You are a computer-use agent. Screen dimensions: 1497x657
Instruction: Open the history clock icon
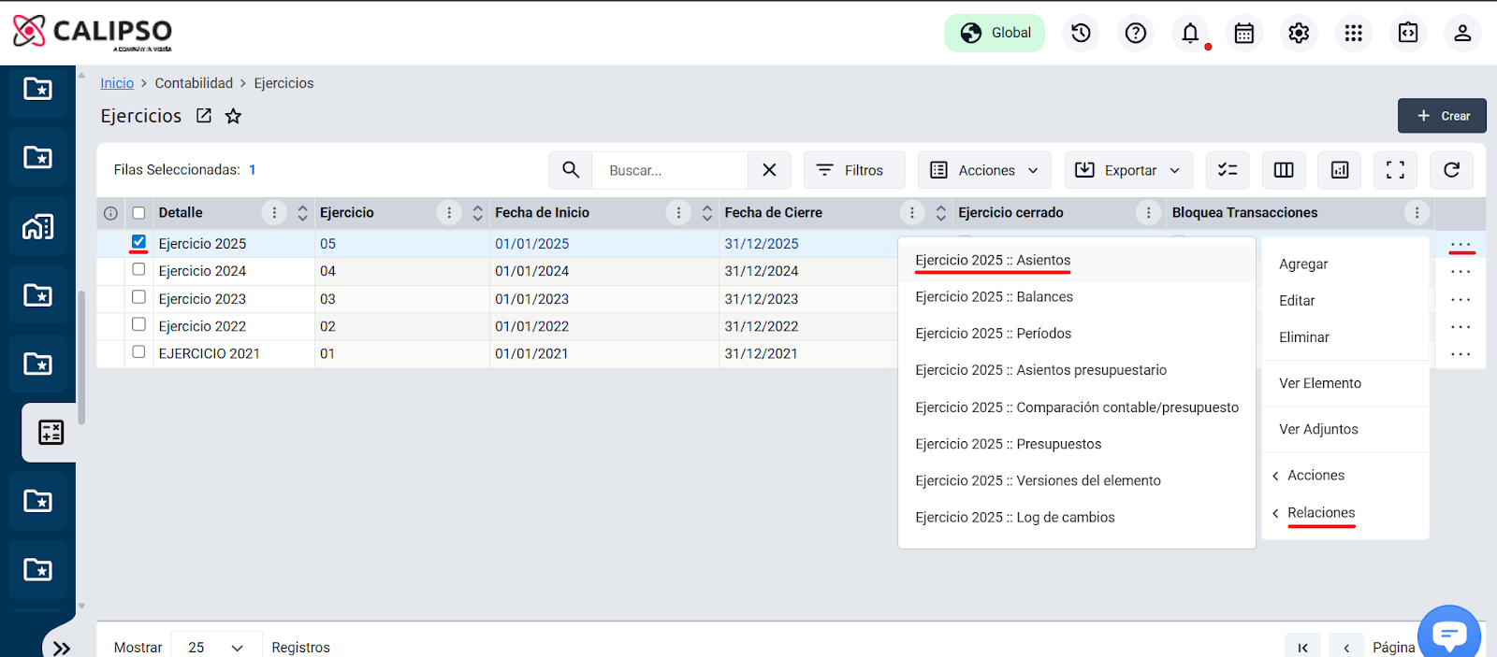[x=1081, y=34]
